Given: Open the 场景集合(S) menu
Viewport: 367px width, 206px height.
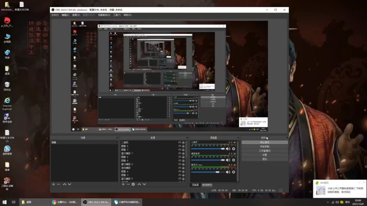Looking at the screenshot, I should click(104, 15).
